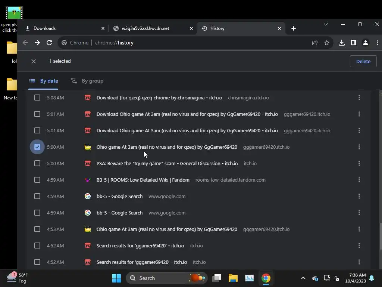Open Search results for 'ggamer69420' link

[x=140, y=246]
